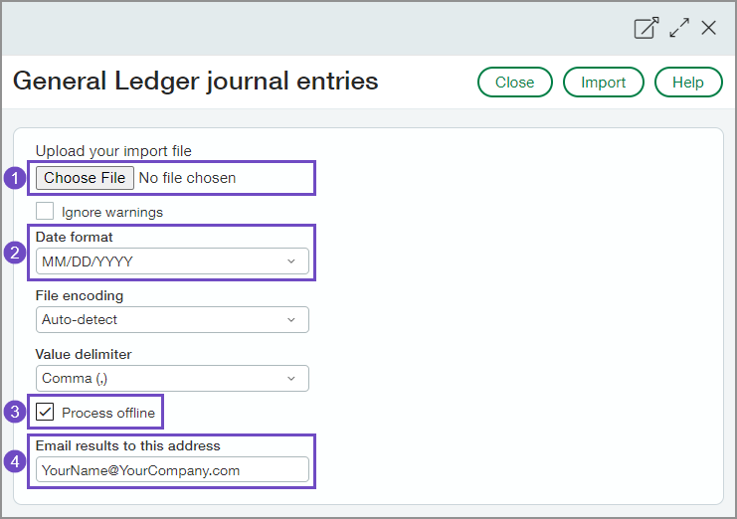The height and width of the screenshot is (519, 737).
Task: Click Choose File to upload import file
Action: pyautogui.click(x=85, y=178)
